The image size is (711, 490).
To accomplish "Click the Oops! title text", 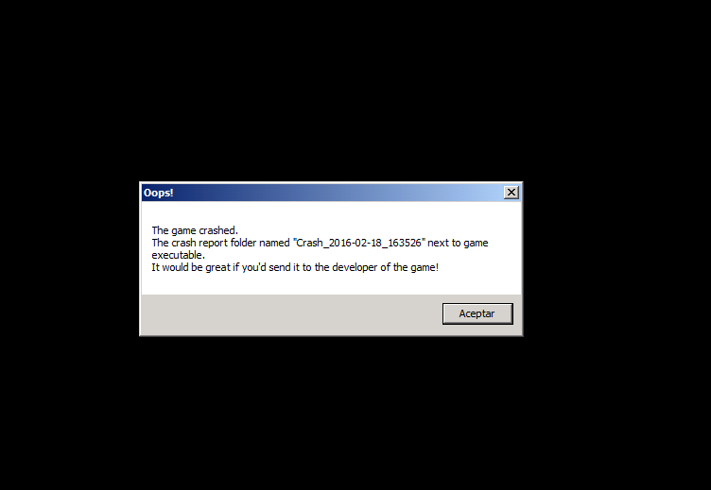I will pos(158,193).
